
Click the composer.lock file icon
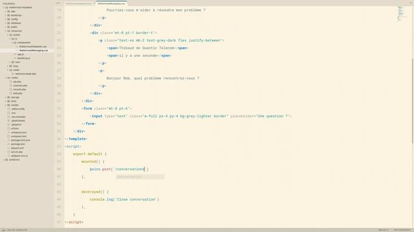coord(8,136)
